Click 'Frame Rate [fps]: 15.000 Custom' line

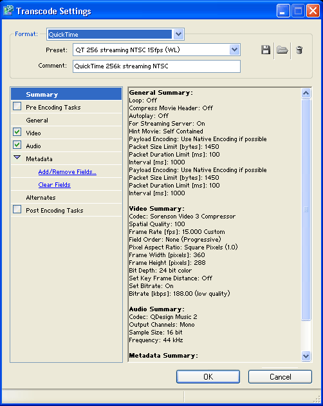click(x=177, y=232)
